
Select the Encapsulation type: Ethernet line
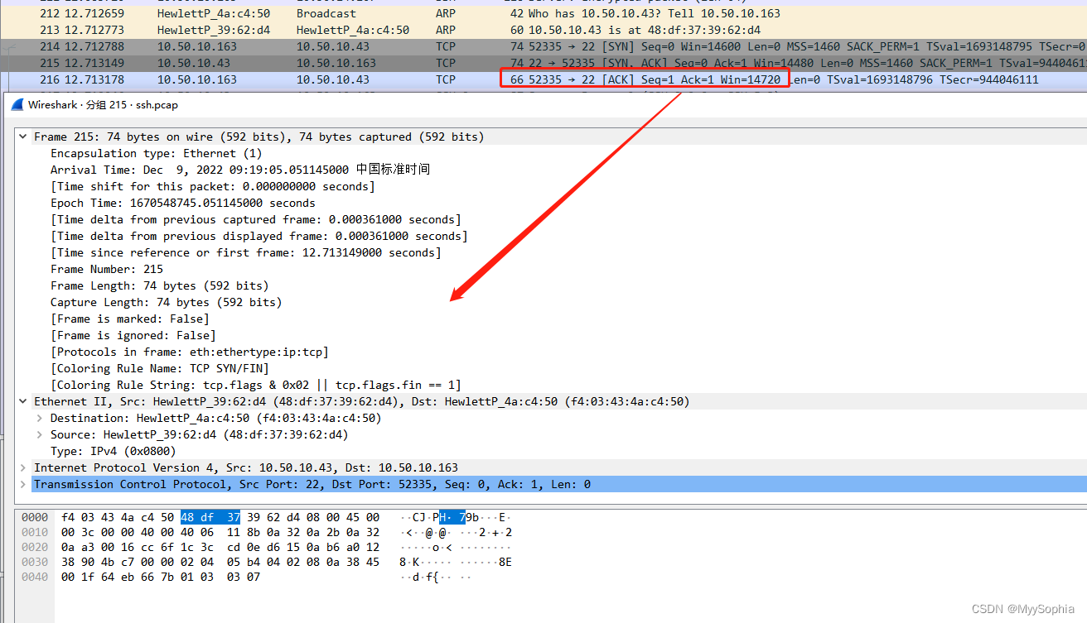(156, 153)
